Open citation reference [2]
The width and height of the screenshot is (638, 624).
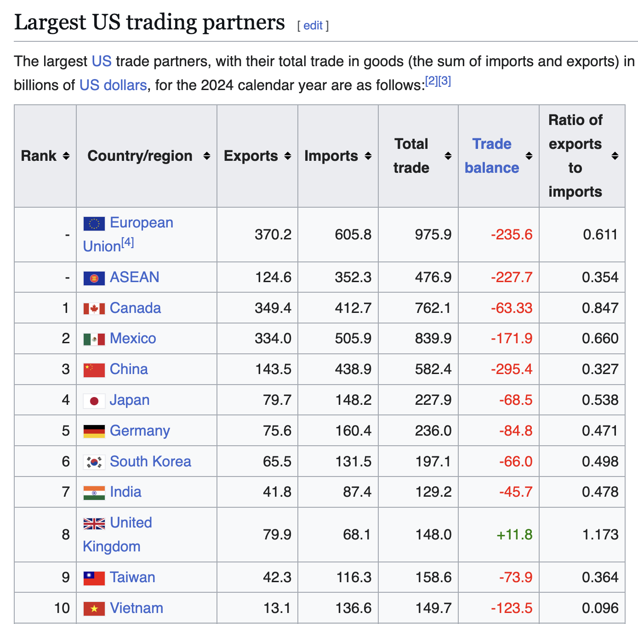(x=431, y=81)
